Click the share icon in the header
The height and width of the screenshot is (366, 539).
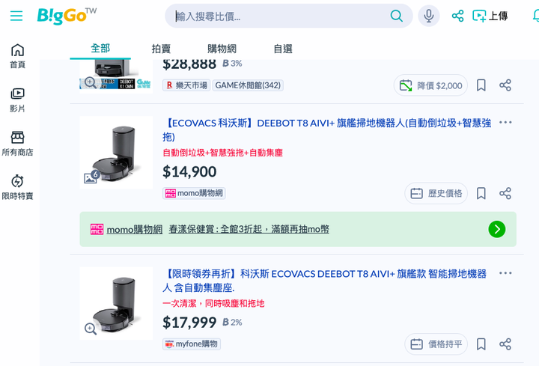click(457, 16)
